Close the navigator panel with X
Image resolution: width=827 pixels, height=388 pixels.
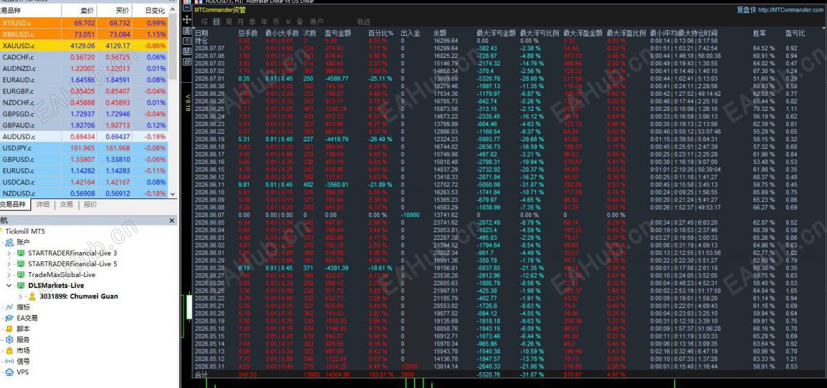click(x=172, y=221)
